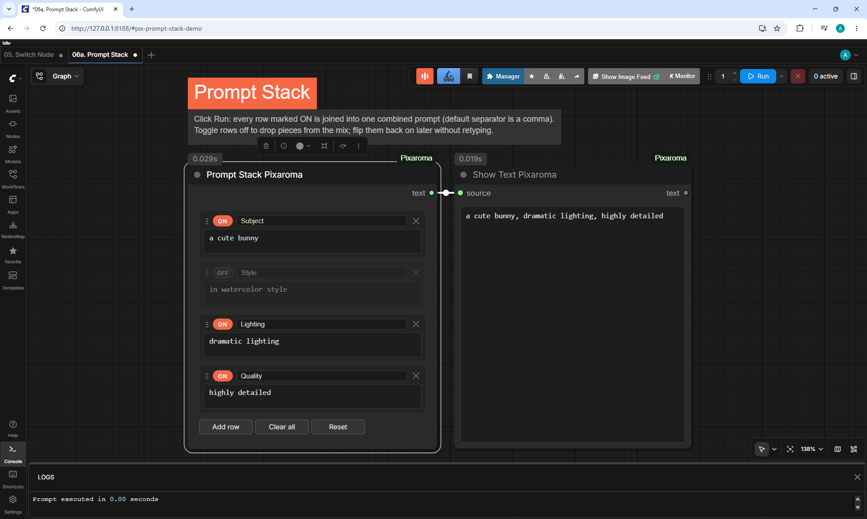Click Show Image Feed button

click(626, 76)
